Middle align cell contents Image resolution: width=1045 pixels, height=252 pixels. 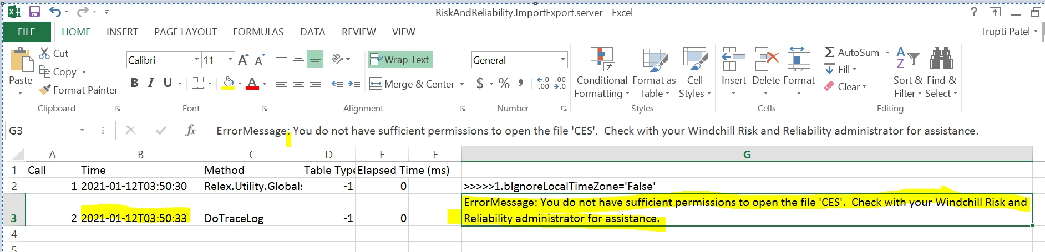pos(298,59)
